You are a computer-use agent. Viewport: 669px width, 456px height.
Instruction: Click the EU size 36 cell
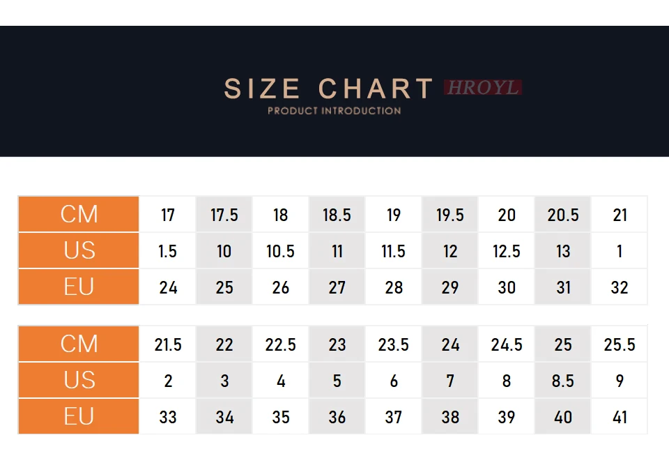(x=337, y=417)
